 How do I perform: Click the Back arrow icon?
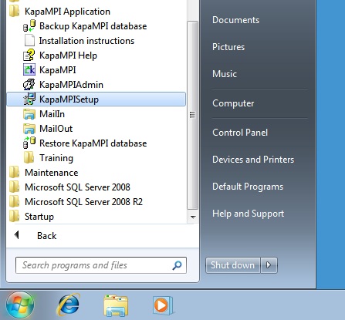pos(17,235)
